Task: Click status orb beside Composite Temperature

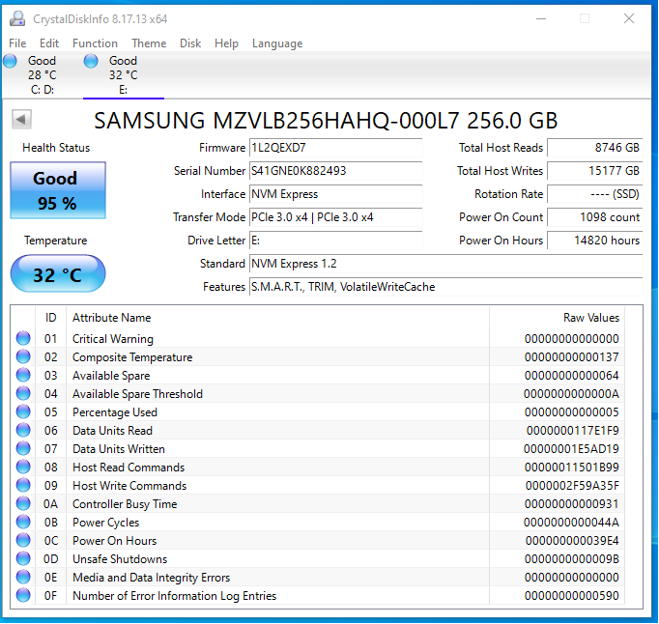Action: point(23,357)
